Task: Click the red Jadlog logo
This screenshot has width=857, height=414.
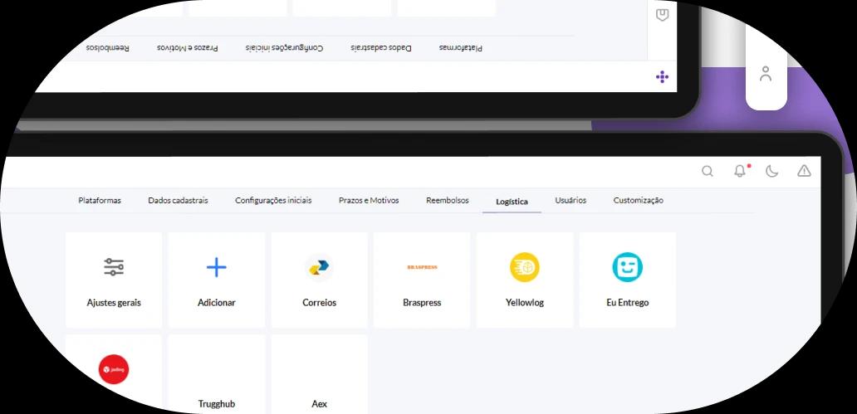Action: pos(114,368)
